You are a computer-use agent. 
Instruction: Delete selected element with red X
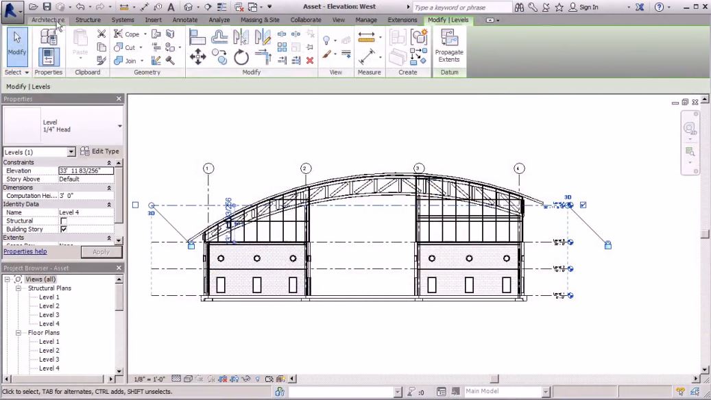(x=310, y=60)
